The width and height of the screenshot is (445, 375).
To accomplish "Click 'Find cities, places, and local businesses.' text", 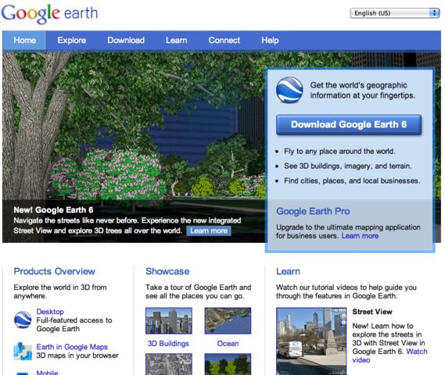I will point(352,180).
